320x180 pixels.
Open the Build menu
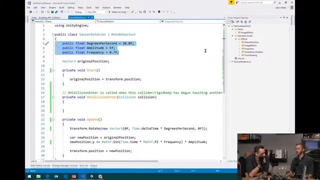coord(61,7)
